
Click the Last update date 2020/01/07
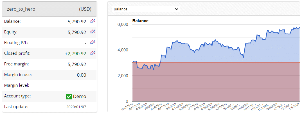click(x=76, y=107)
